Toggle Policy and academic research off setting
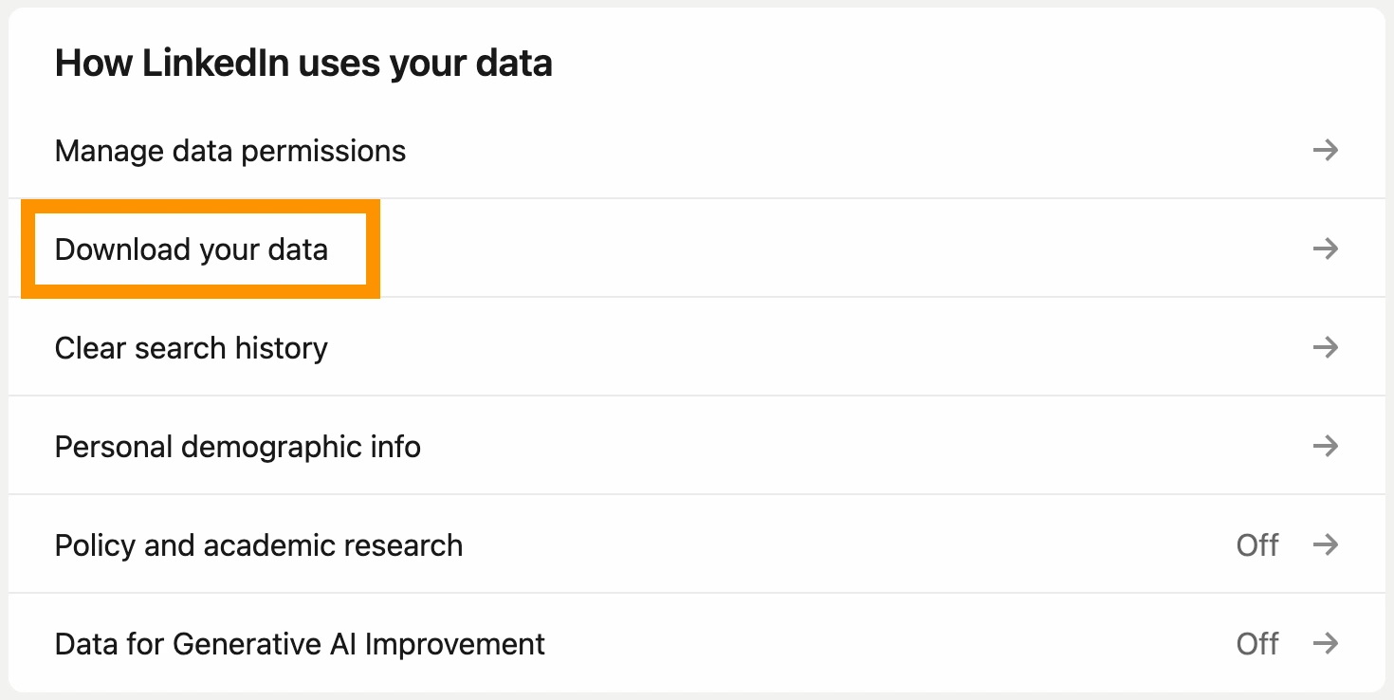 click(1257, 544)
